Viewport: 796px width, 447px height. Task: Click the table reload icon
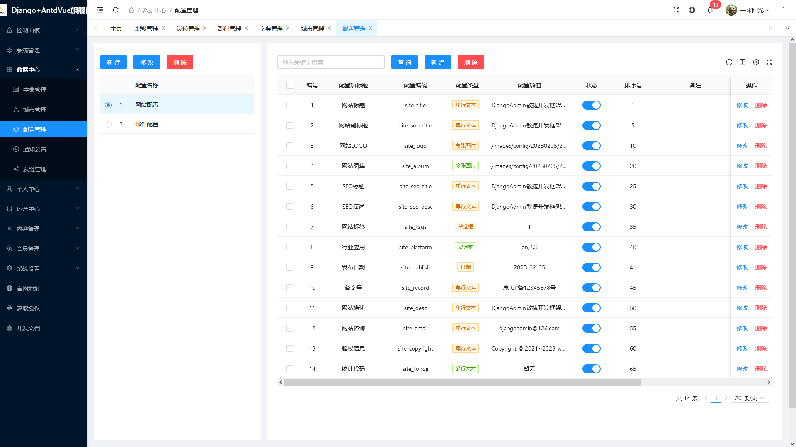click(729, 62)
